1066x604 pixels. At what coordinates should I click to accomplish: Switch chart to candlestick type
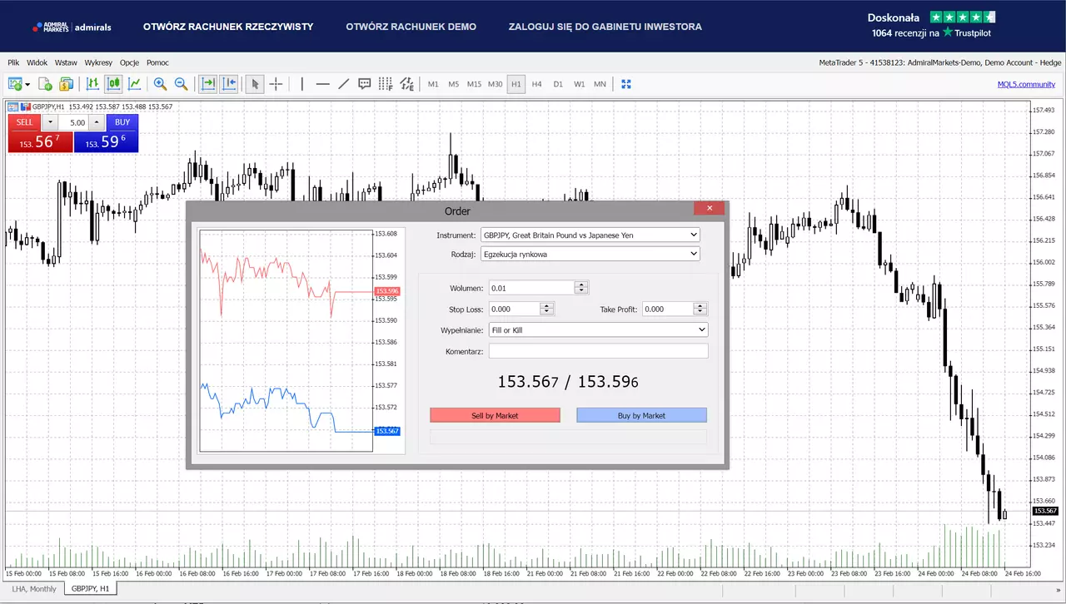click(113, 84)
